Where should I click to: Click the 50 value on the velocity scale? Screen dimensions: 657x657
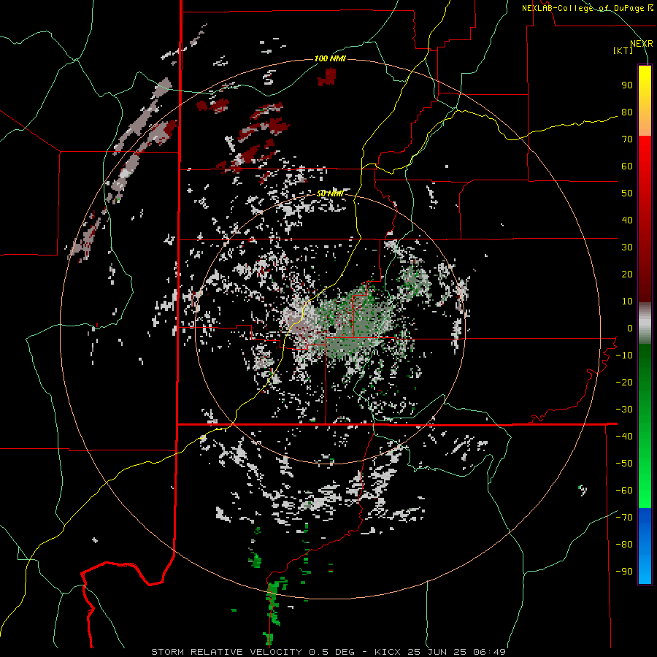pyautogui.click(x=627, y=193)
